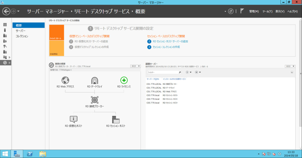Click the deployment overview circular icon
This screenshot has width=302, height=158.
pos(51,65)
